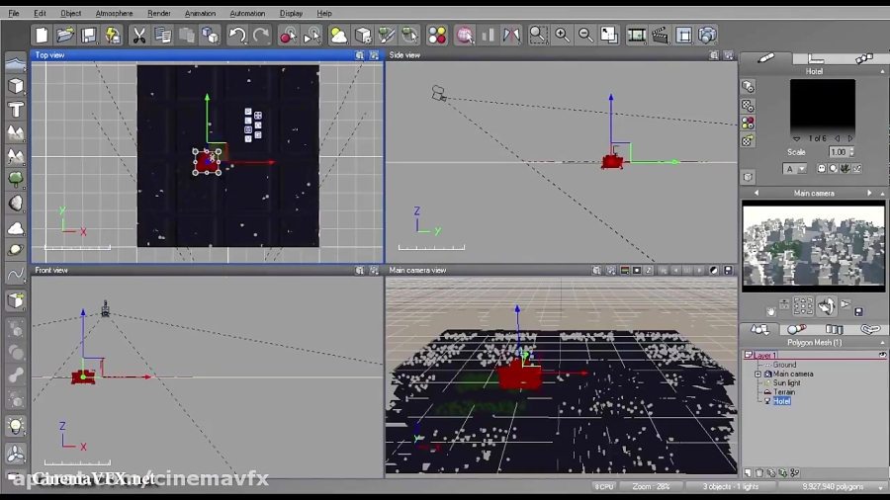Click the Scale value stepper
This screenshot has width=890, height=500.
(x=851, y=152)
